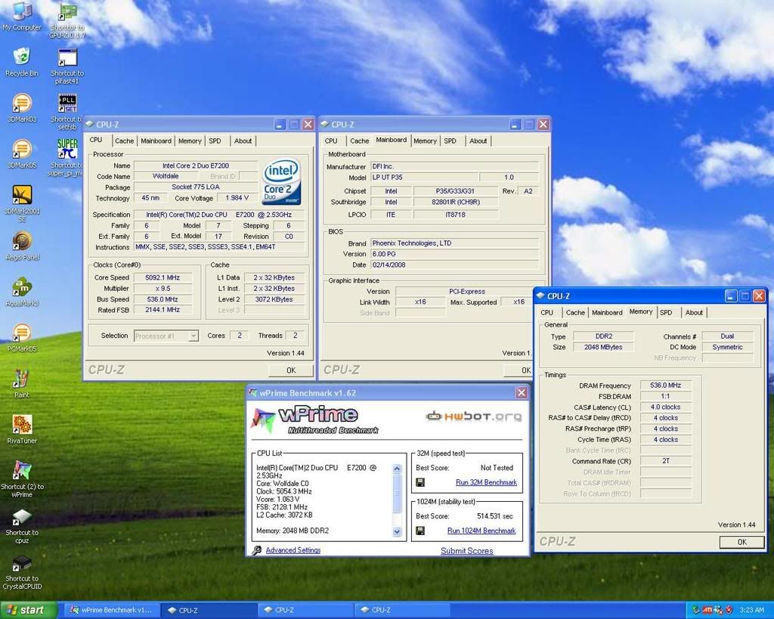Click the motherboard model field LP UT P35

click(x=425, y=177)
